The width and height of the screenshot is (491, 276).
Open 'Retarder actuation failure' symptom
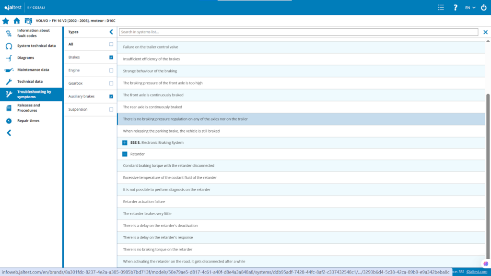tap(144, 202)
